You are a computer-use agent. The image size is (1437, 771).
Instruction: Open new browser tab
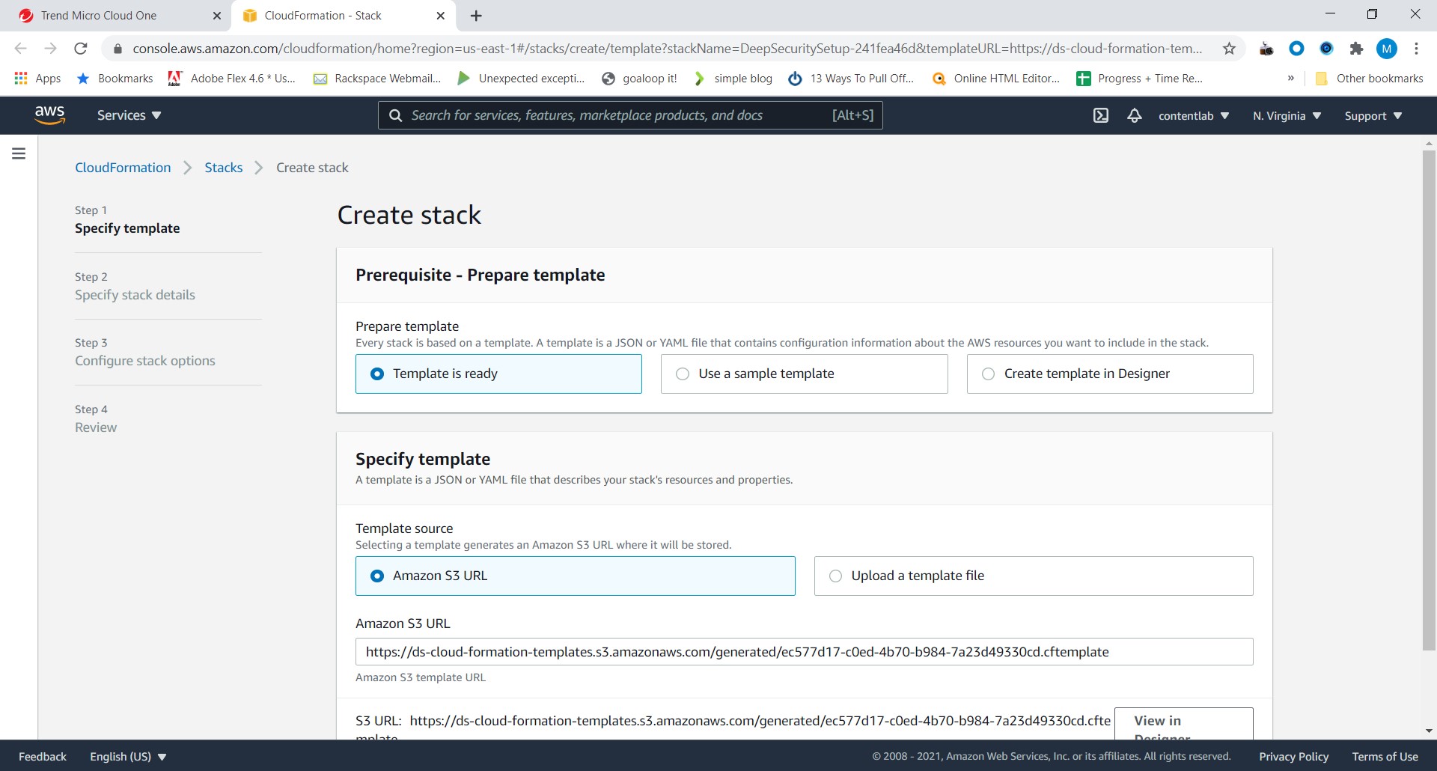476,16
